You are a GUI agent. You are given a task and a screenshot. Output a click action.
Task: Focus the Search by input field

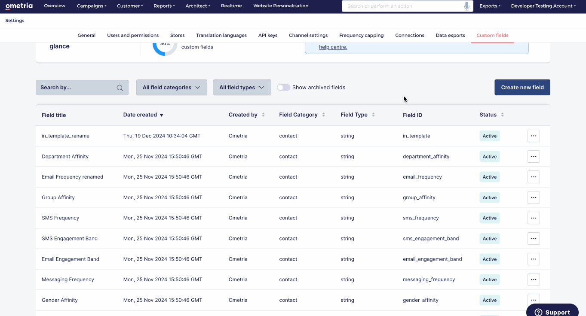[x=82, y=87]
